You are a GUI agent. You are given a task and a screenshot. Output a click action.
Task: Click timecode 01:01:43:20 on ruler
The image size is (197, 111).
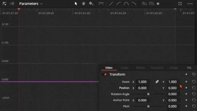point(118,13)
